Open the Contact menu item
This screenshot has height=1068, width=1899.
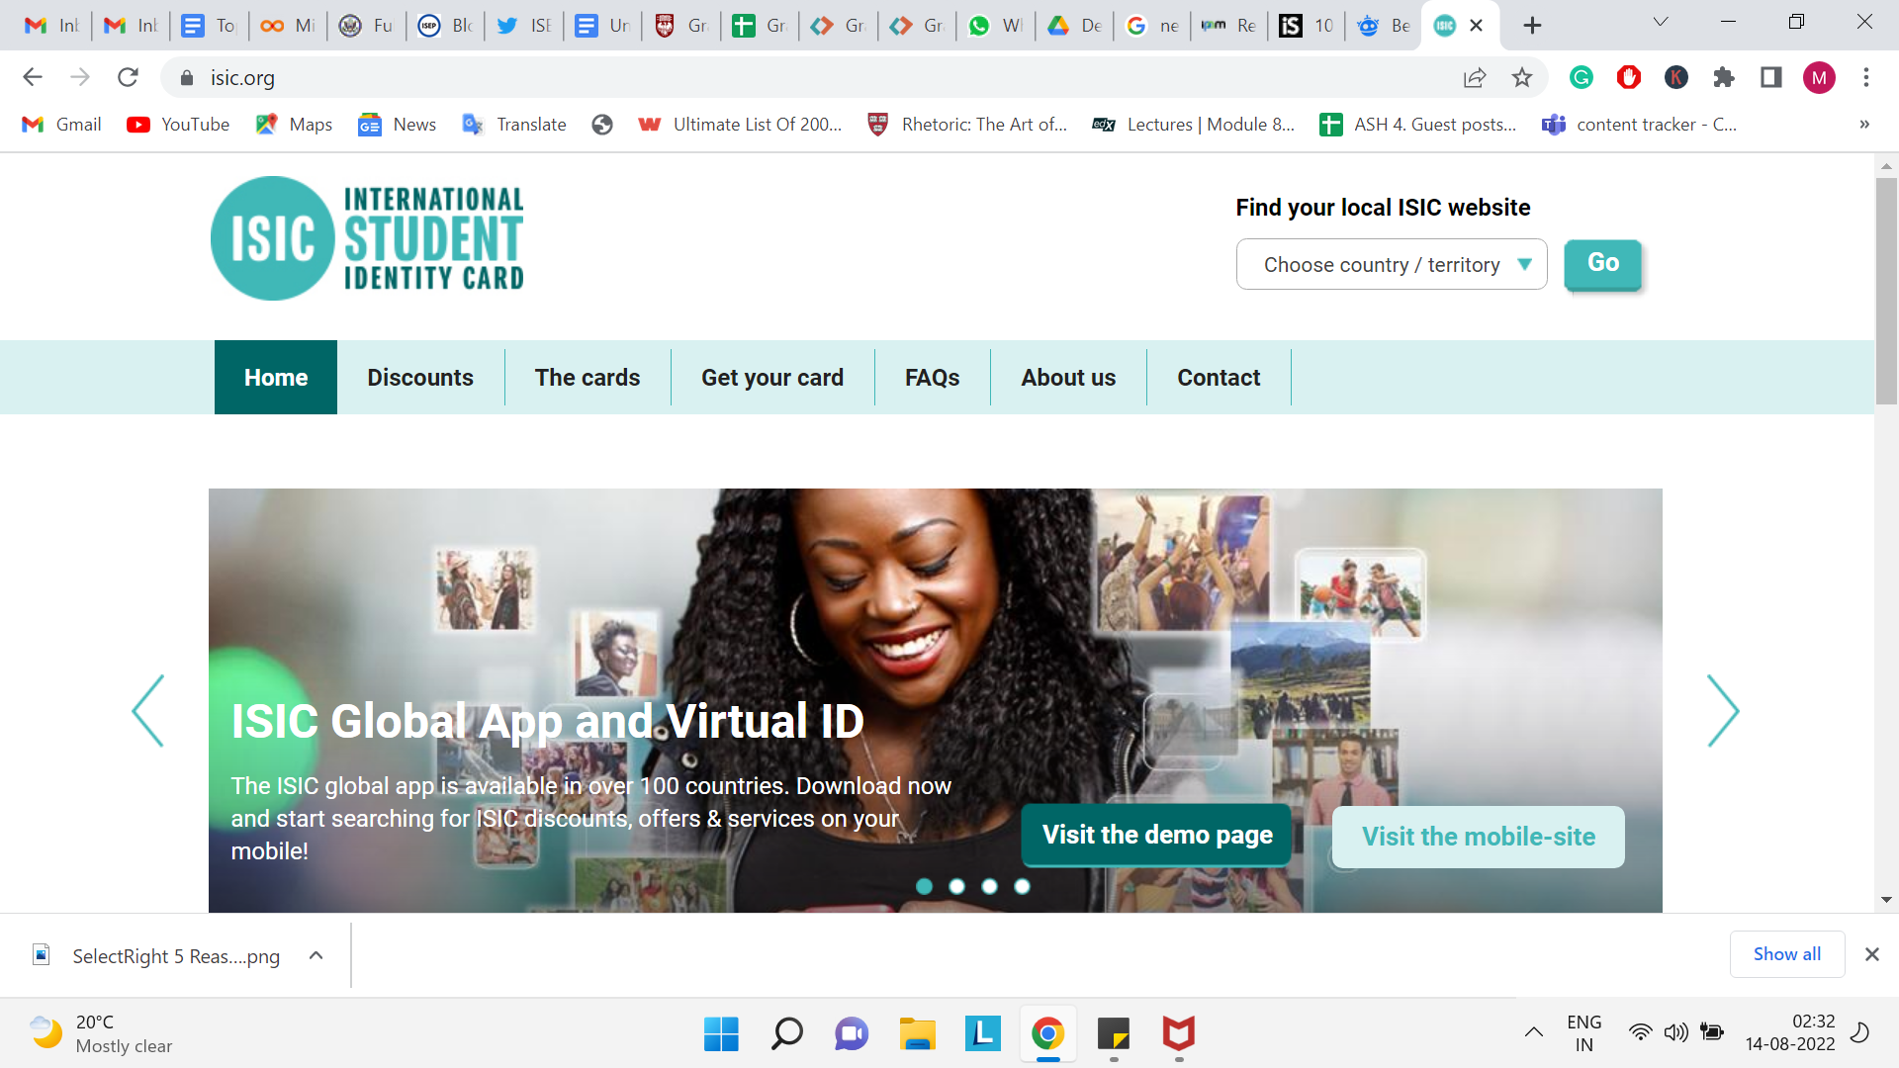1219,378
